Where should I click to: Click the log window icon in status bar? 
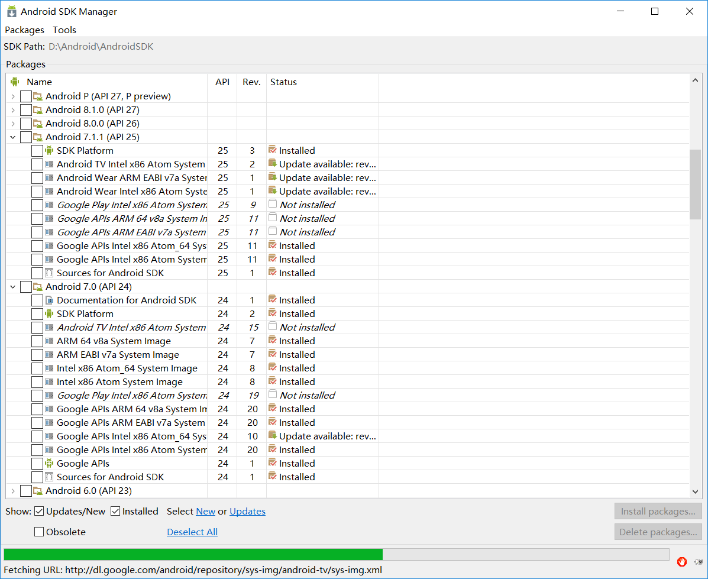(x=698, y=562)
